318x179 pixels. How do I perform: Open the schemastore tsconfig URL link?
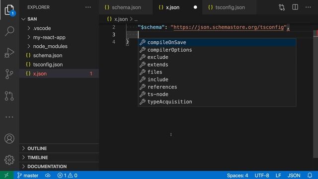click(229, 27)
